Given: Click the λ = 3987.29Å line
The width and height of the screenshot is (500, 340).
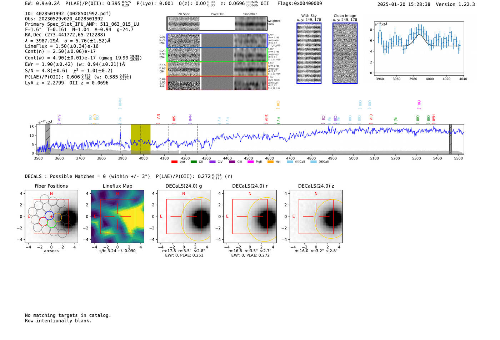Looking at the screenshot, I should pos(68,41).
